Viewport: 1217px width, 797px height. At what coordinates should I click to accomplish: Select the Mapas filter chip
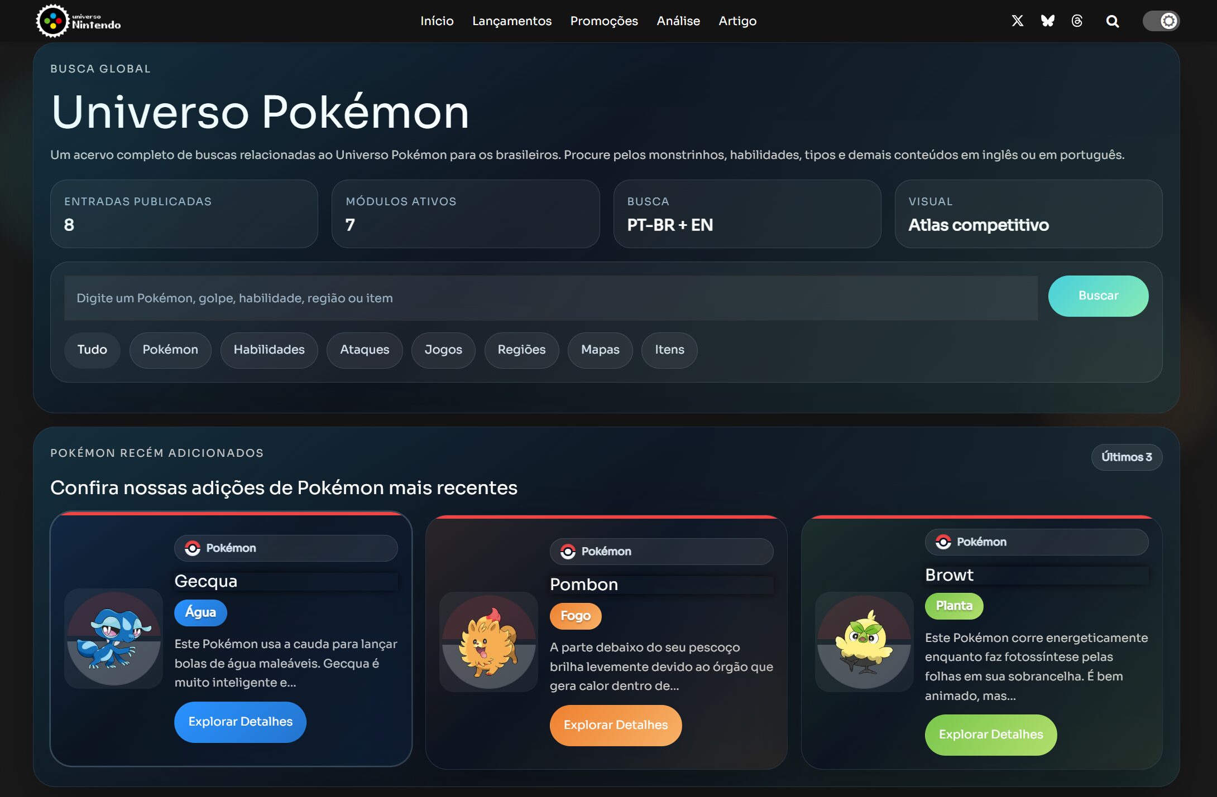click(600, 350)
